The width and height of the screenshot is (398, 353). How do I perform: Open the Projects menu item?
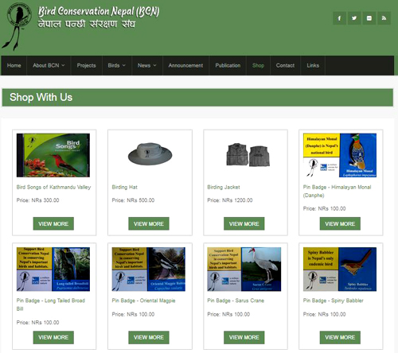87,65
